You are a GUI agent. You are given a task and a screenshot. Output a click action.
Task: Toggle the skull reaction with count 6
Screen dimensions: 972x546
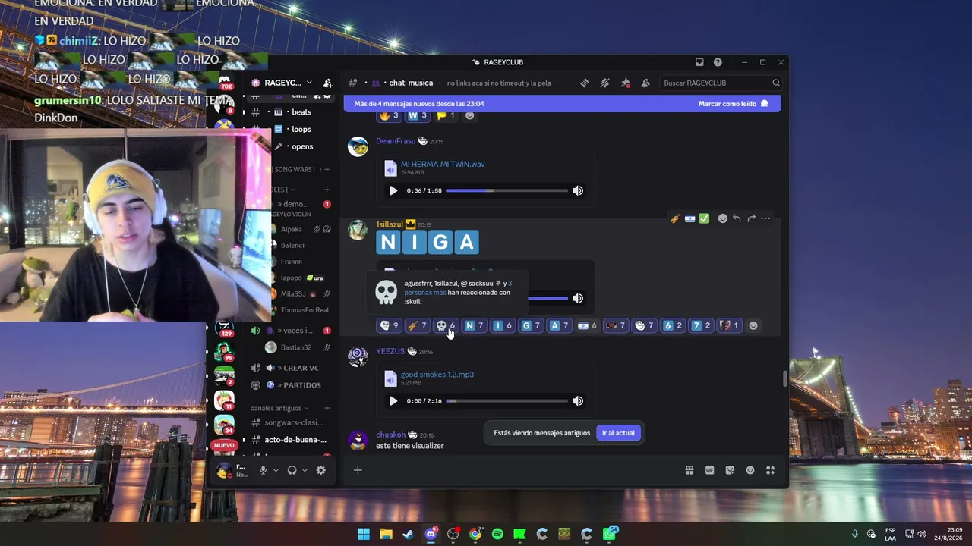446,325
